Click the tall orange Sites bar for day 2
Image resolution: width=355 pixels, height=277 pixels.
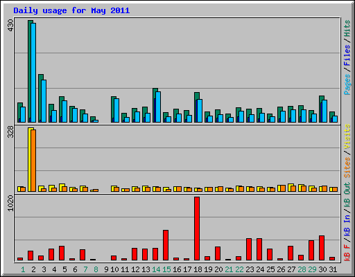pyautogui.click(x=33, y=161)
